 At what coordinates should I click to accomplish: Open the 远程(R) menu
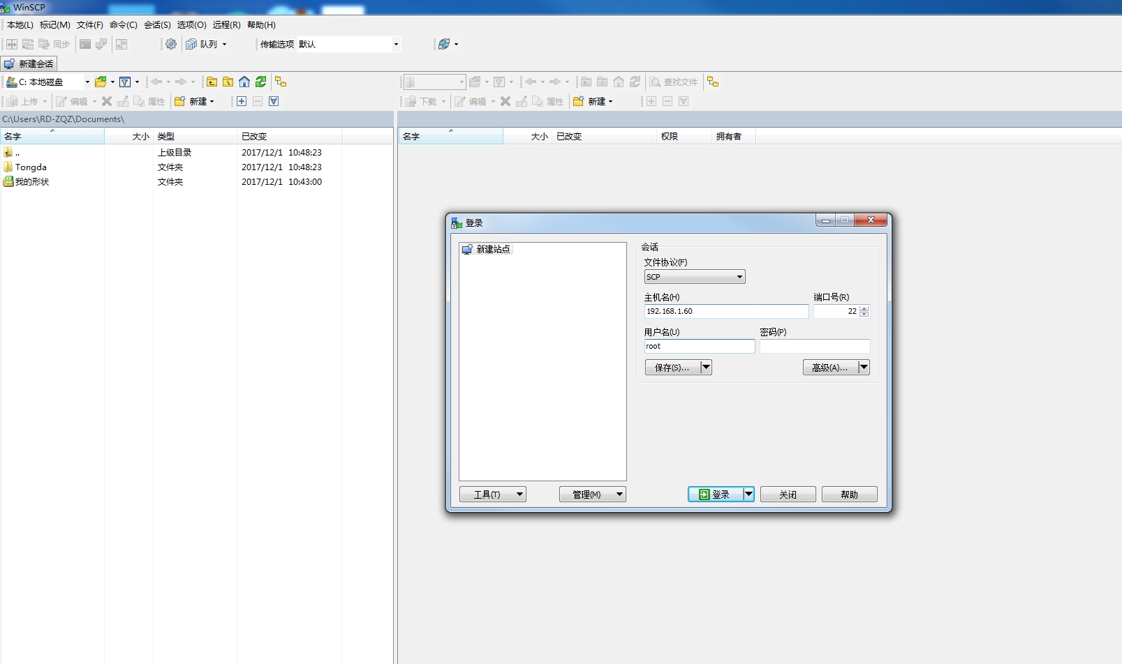point(227,25)
